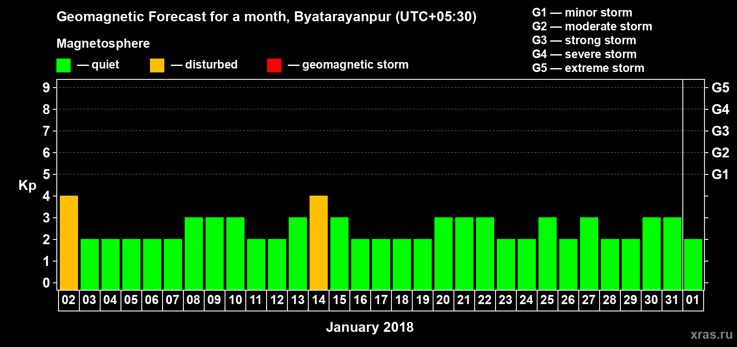Image resolution: width=737 pixels, height=347 pixels.
Task: Select the green bar for day 08
Action: coord(194,253)
